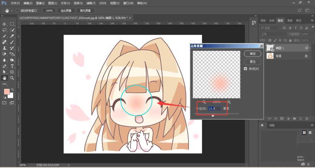Select the Horizontal Type tool
Image resolution: width=315 pixels, height=168 pixels.
click(x=12, y=66)
